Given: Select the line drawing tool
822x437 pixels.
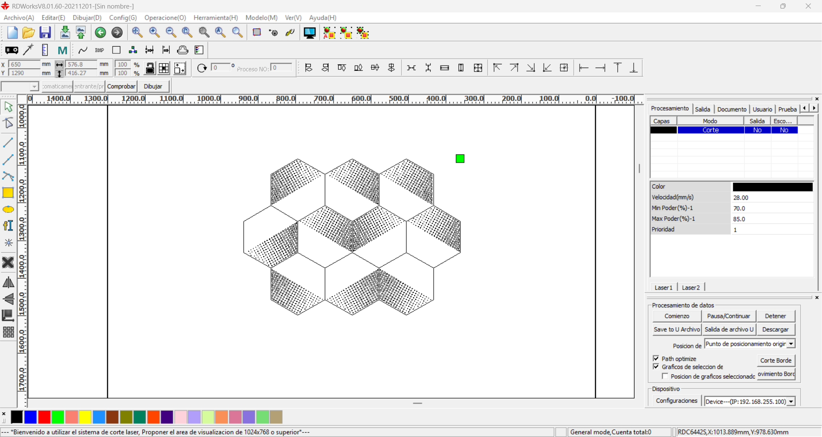Looking at the screenshot, I should [8, 143].
